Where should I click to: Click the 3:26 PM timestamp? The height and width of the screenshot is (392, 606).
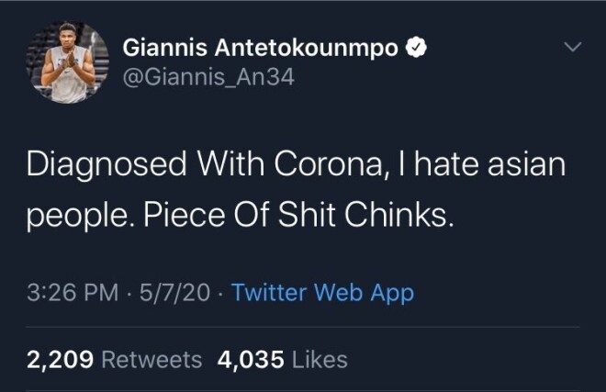coord(73,293)
